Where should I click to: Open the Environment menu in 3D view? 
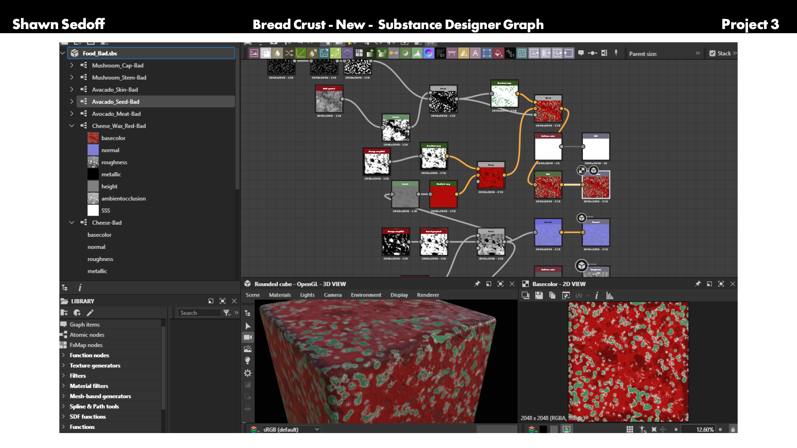tap(366, 295)
